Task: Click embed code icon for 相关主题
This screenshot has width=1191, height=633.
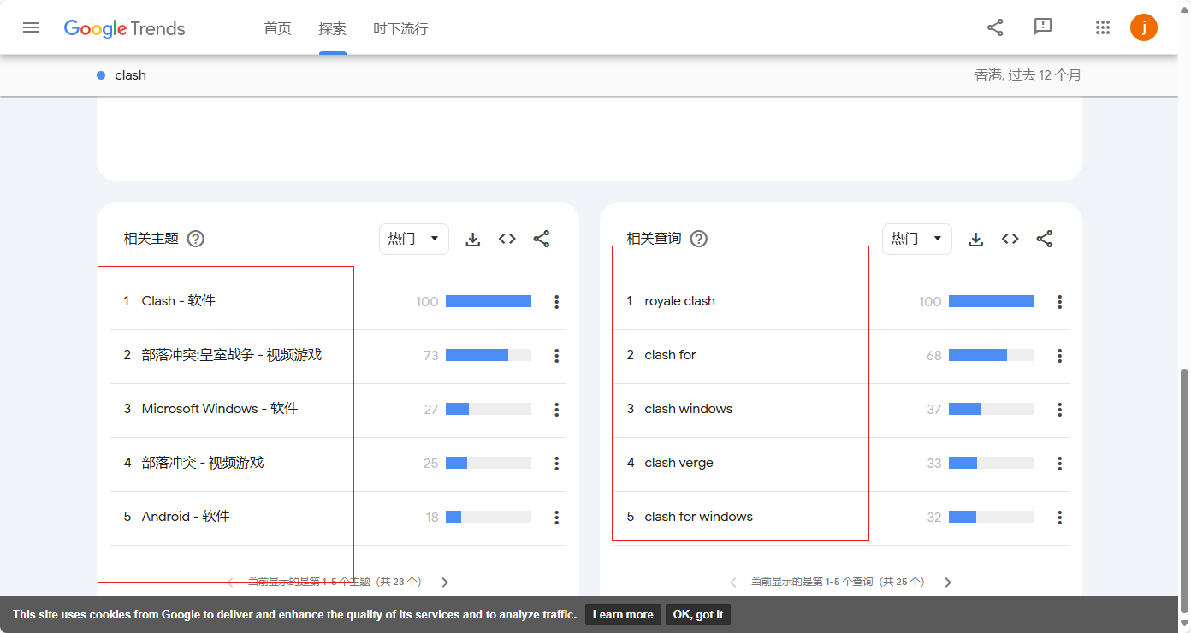Action: coord(507,240)
